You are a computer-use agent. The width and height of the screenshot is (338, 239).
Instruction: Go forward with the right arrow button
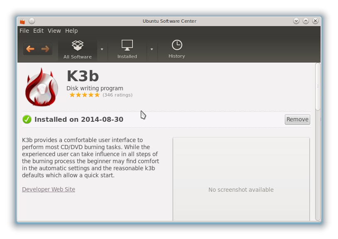[x=45, y=49]
